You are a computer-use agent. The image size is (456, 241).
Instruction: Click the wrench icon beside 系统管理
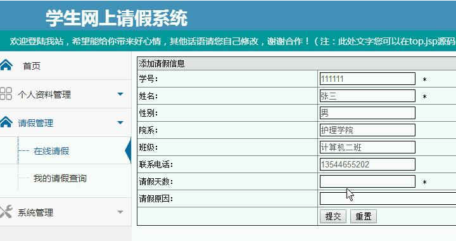click(x=6, y=212)
